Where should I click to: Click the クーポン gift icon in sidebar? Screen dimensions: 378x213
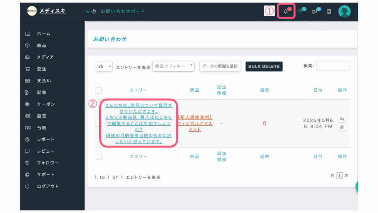click(x=27, y=104)
